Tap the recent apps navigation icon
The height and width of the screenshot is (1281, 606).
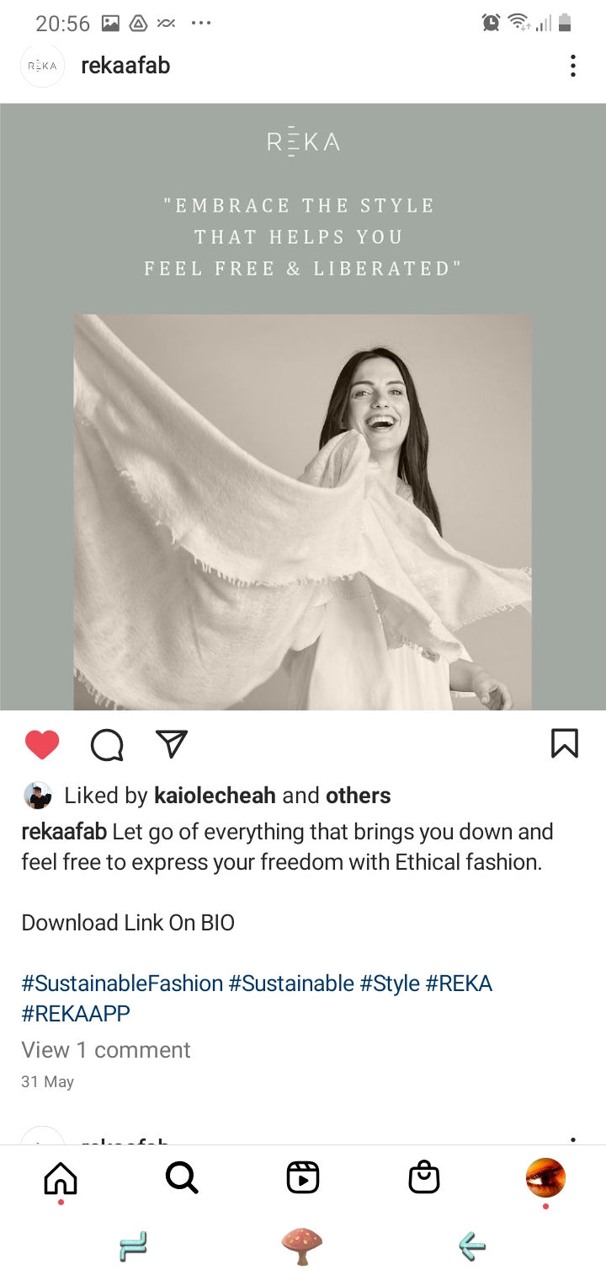(134, 1245)
